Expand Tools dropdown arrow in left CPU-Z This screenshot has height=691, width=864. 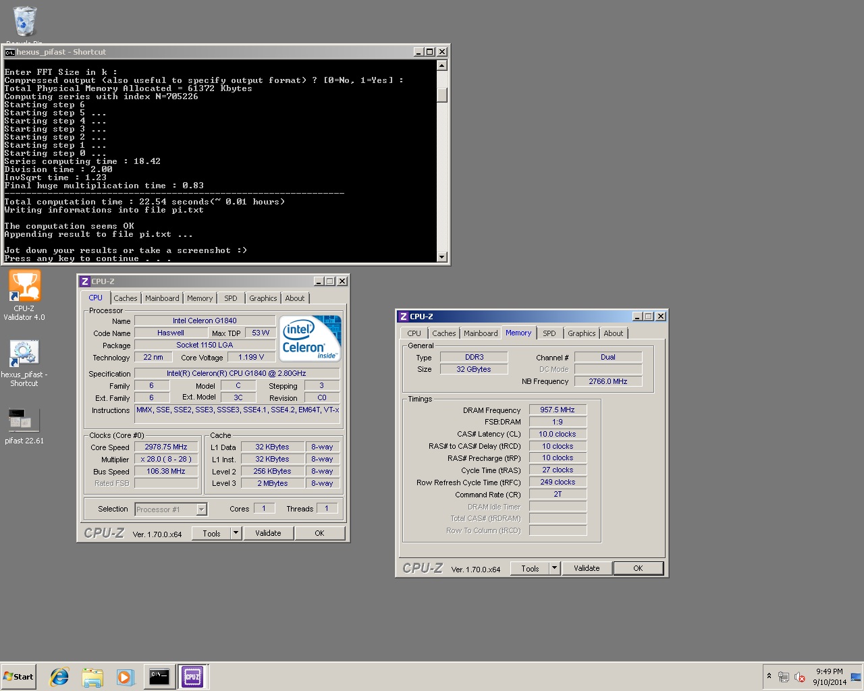(x=236, y=533)
